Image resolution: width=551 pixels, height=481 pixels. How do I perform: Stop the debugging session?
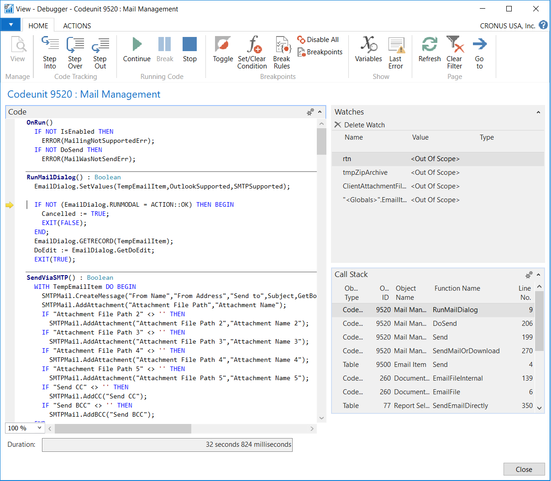click(189, 50)
